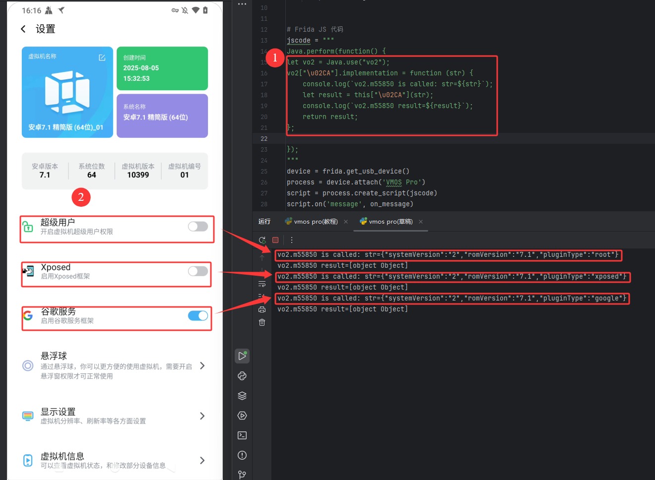Open the Run tool window
The width and height of the screenshot is (655, 480).
click(x=242, y=356)
